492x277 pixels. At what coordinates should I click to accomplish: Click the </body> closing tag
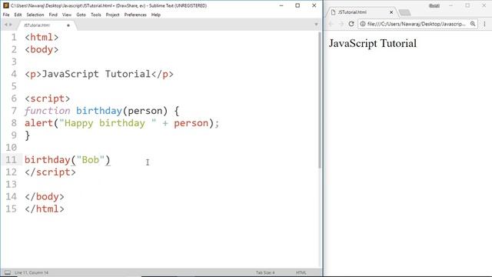coord(45,197)
